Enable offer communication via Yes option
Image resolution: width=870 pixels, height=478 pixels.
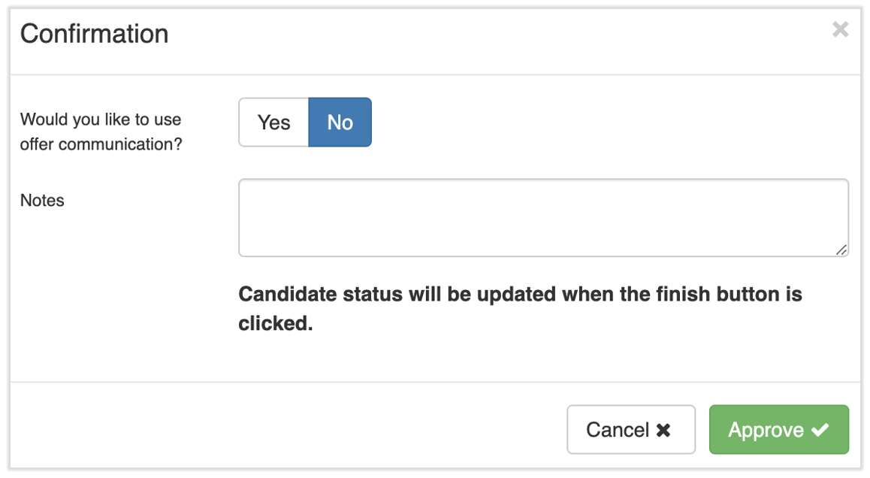pos(273,122)
